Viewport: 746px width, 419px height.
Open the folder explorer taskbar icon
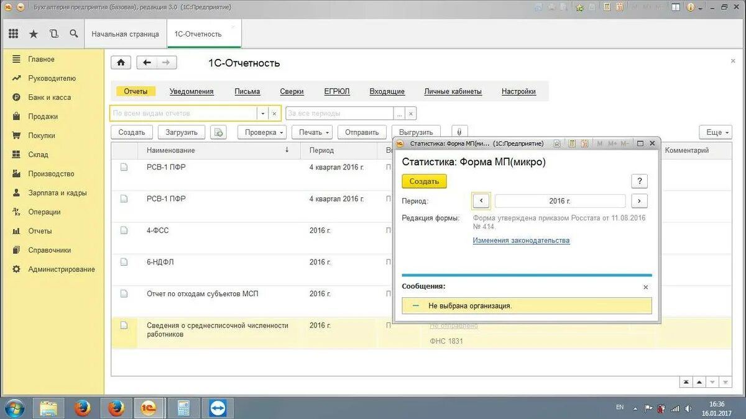pos(48,408)
